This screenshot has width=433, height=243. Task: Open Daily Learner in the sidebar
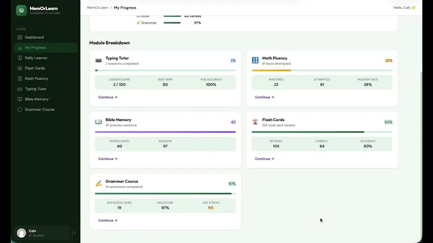[45, 58]
